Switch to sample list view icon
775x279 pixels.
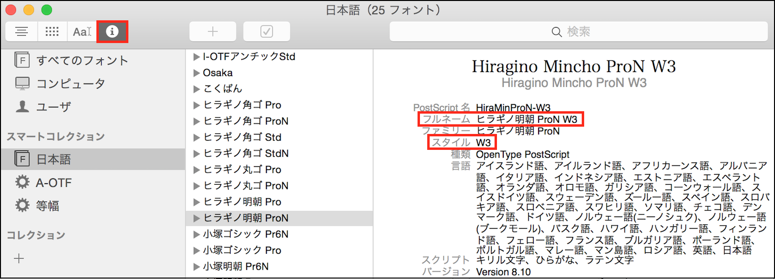pyautogui.click(x=21, y=32)
